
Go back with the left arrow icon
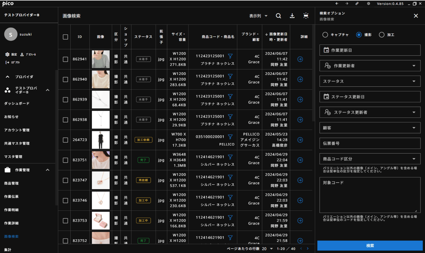click(337, 4)
